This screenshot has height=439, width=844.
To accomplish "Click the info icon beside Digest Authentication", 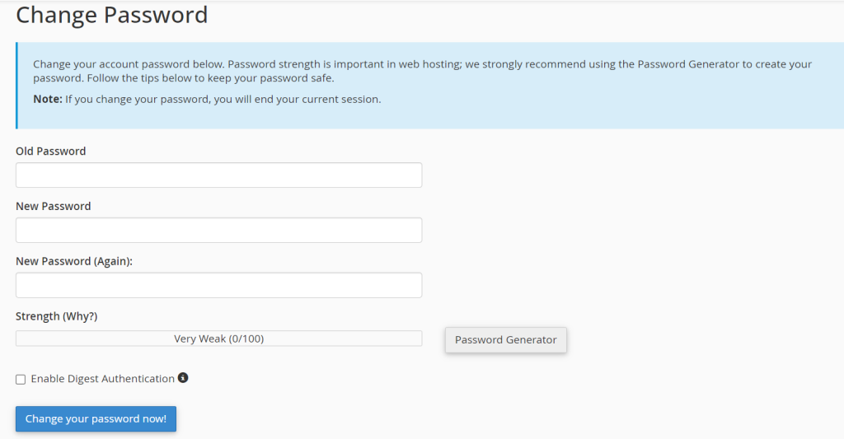I will 183,378.
